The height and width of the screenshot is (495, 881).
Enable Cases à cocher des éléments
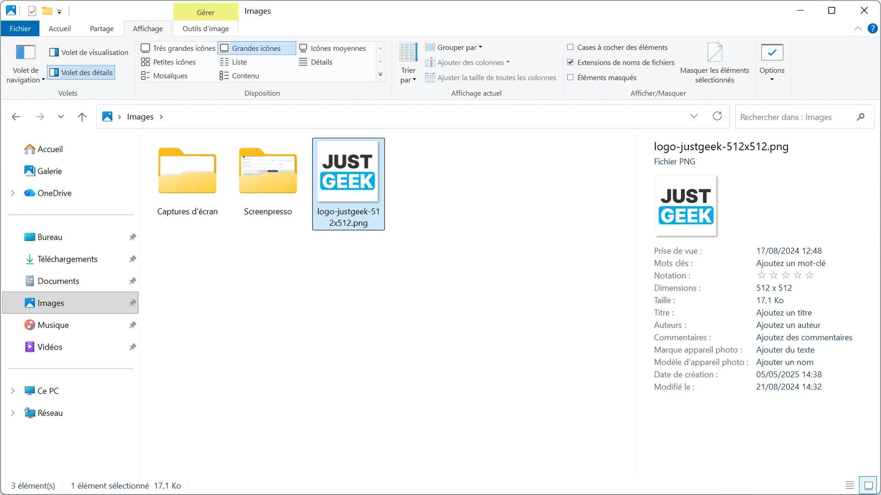570,47
